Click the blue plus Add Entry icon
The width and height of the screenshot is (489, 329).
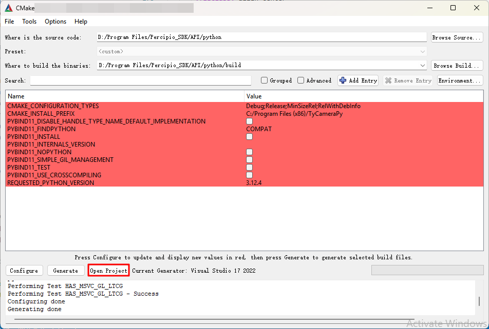click(x=343, y=80)
